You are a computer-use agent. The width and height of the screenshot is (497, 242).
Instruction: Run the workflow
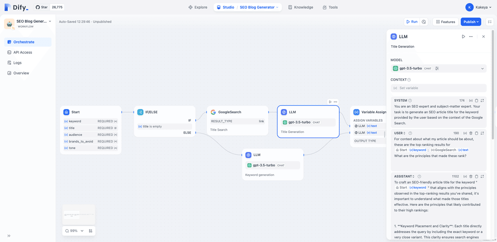pyautogui.click(x=412, y=22)
